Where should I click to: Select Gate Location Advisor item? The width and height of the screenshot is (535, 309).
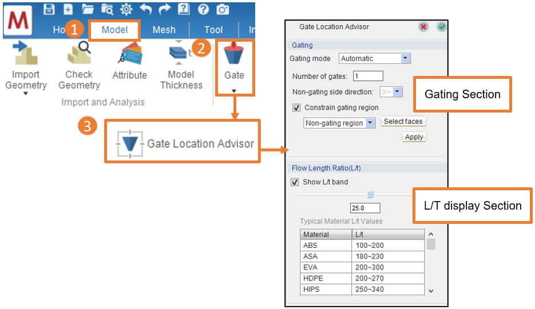(183, 143)
